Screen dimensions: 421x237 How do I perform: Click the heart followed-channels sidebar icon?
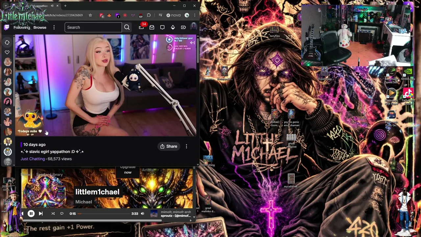click(x=7, y=52)
